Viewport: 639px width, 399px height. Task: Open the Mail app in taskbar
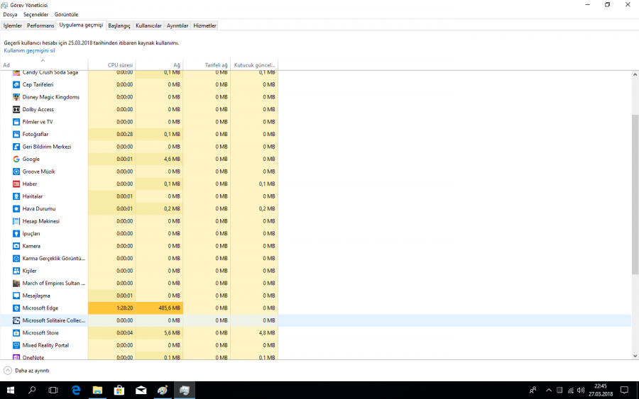coord(141,390)
